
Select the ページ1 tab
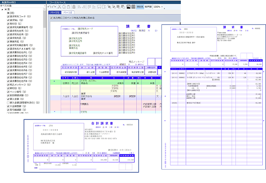(55, 12)
